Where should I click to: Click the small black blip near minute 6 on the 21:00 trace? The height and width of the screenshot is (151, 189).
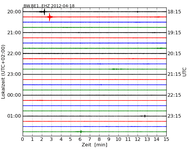tap(79, 33)
